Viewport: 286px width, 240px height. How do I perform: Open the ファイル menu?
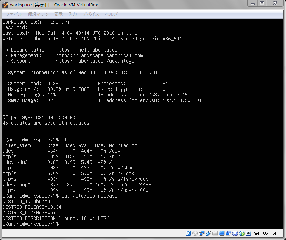pos(14,14)
